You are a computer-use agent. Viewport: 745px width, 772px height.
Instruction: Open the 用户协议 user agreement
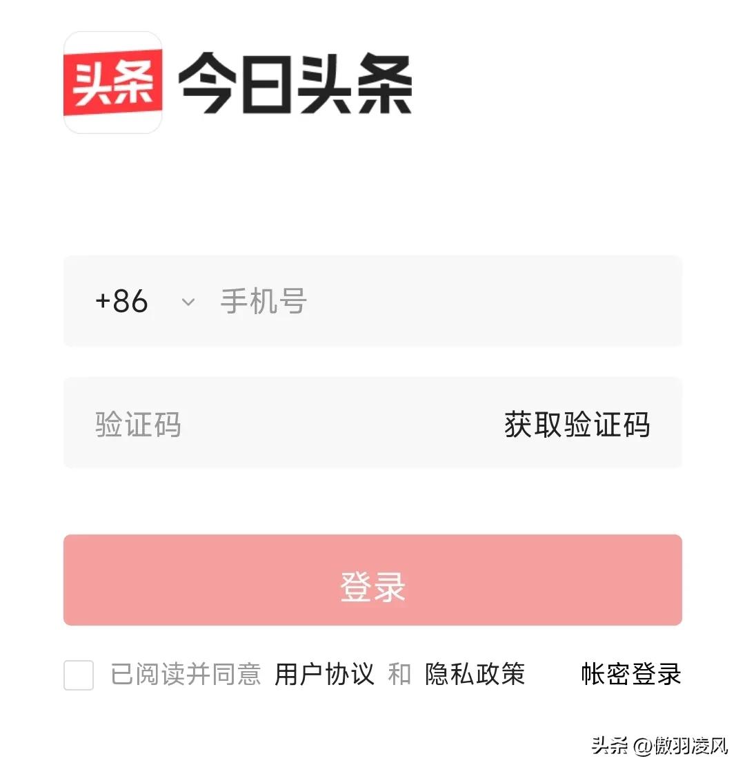[x=324, y=675]
